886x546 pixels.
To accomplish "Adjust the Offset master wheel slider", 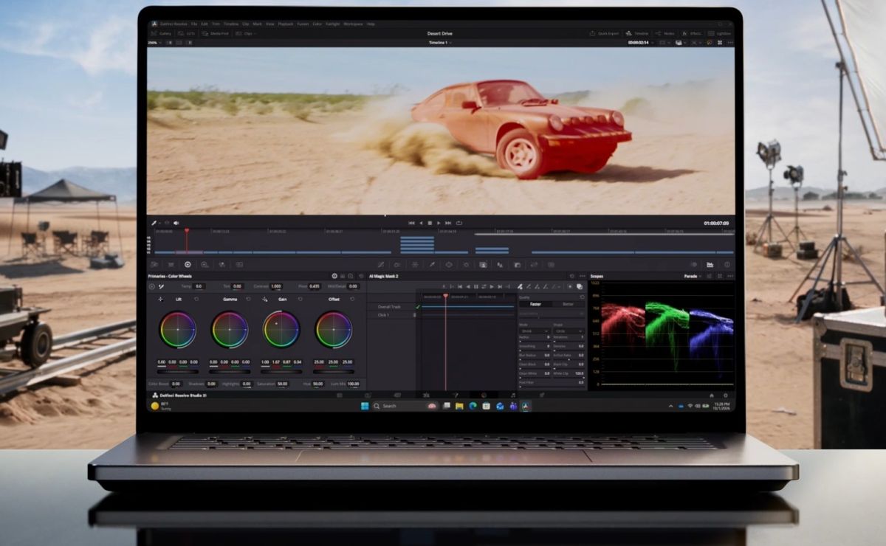I will [333, 372].
